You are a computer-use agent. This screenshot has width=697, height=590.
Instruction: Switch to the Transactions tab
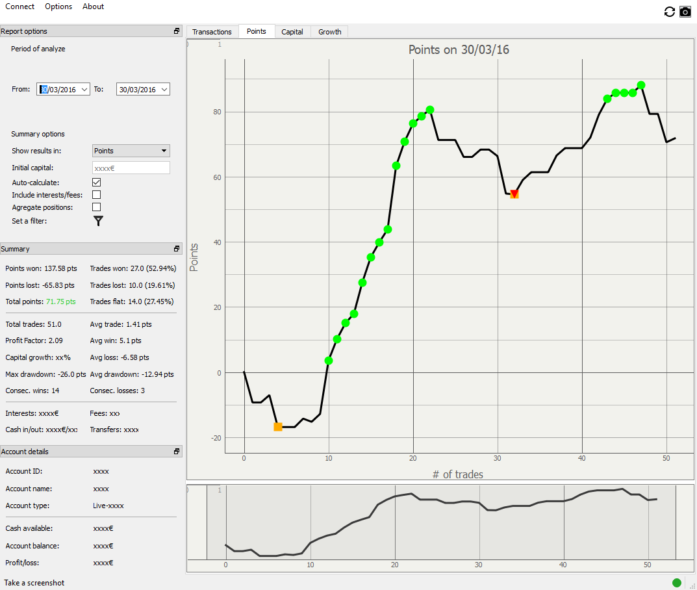point(212,32)
